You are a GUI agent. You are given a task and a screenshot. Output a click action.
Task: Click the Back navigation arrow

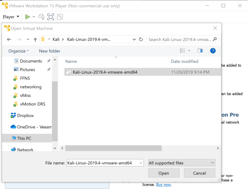click(9, 39)
